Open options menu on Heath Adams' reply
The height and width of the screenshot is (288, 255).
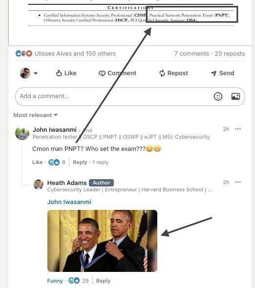pyautogui.click(x=238, y=182)
